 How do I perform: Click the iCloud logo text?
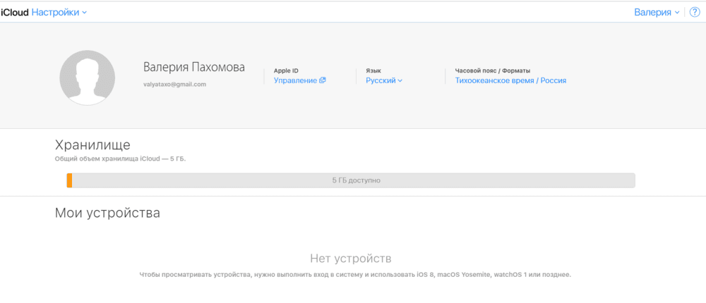click(x=16, y=13)
